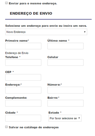95x136 pixels.
Task: Click the Complemento text box
Action: point(23,103)
